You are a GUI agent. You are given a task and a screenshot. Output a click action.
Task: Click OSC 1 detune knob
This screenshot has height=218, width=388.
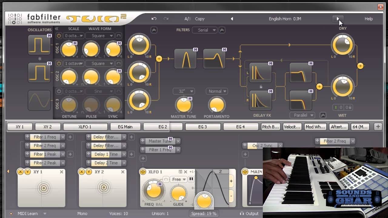69,50
